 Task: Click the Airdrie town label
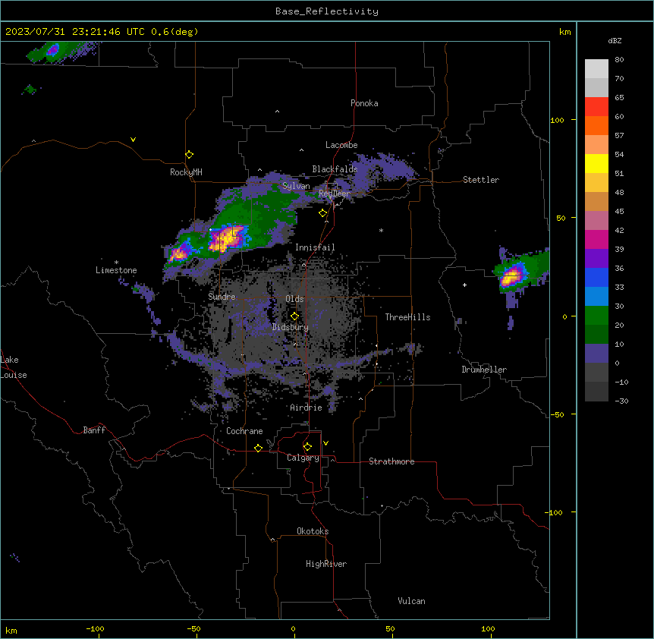click(306, 408)
